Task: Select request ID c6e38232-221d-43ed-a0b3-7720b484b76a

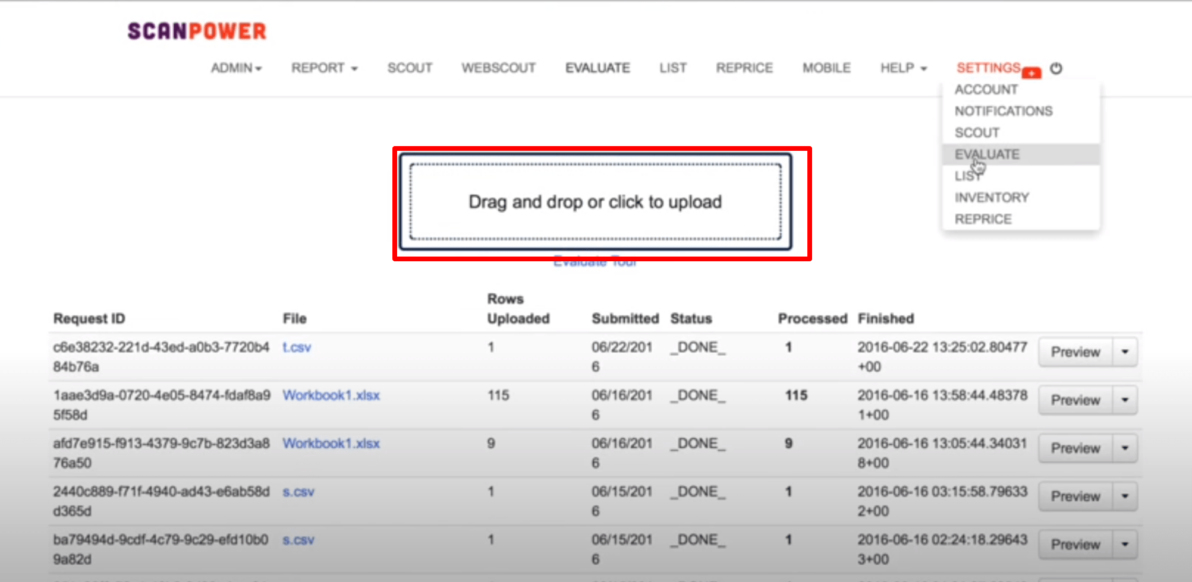Action: 161,357
